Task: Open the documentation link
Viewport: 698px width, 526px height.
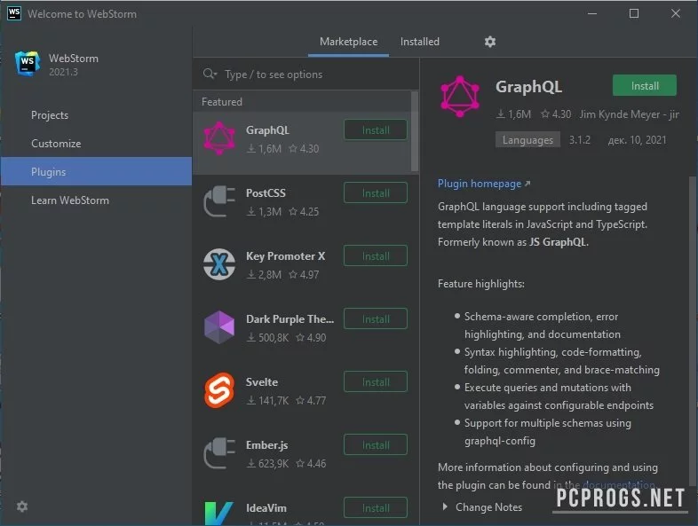Action: coord(618,484)
